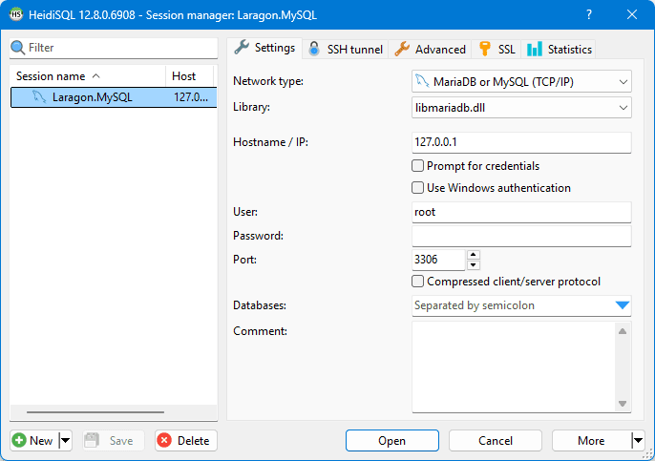Click the session list horizontal scrollbar
The height and width of the screenshot is (461, 655).
(95, 412)
